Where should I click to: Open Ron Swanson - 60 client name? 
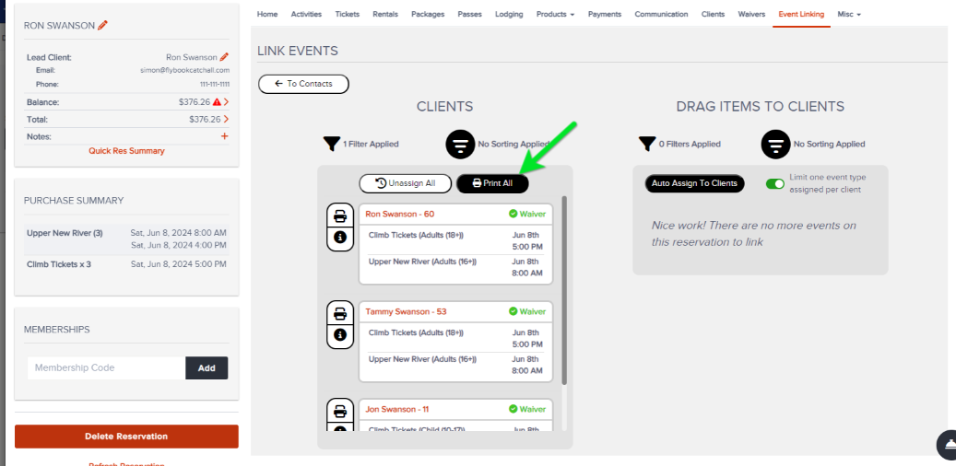400,214
